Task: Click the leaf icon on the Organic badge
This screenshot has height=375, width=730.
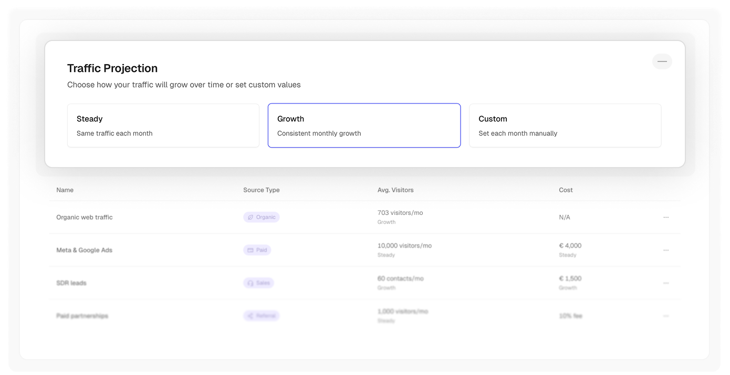Action: [250, 216]
